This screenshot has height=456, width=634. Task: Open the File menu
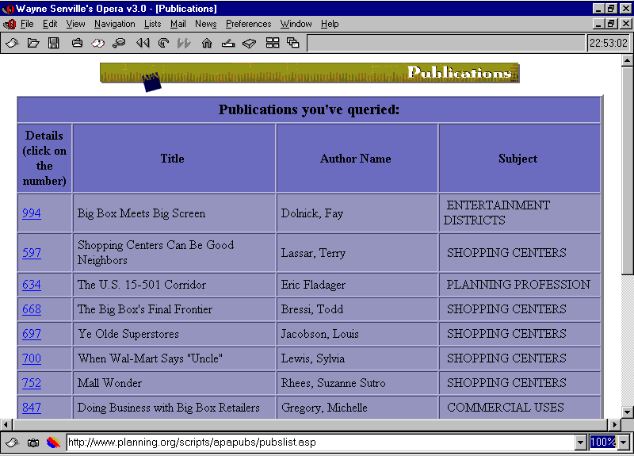27,24
